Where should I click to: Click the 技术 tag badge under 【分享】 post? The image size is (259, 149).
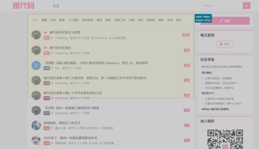46,113
